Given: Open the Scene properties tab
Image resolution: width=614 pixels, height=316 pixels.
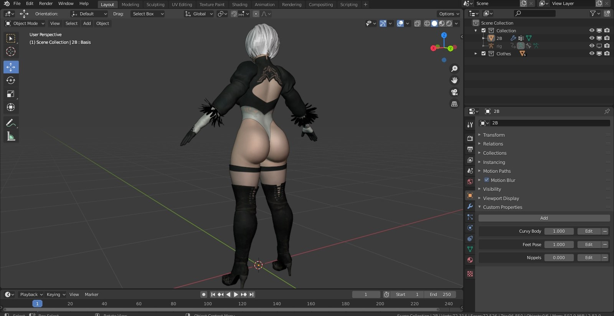Looking at the screenshot, I should pyautogui.click(x=470, y=170).
